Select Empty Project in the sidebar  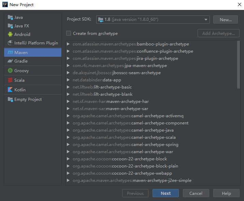point(28,99)
